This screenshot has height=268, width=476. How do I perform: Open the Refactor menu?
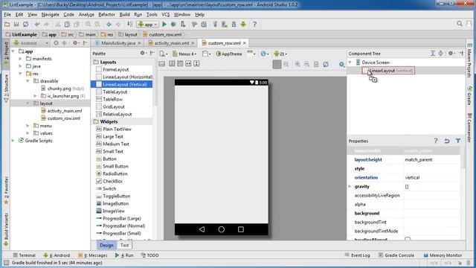106,14
